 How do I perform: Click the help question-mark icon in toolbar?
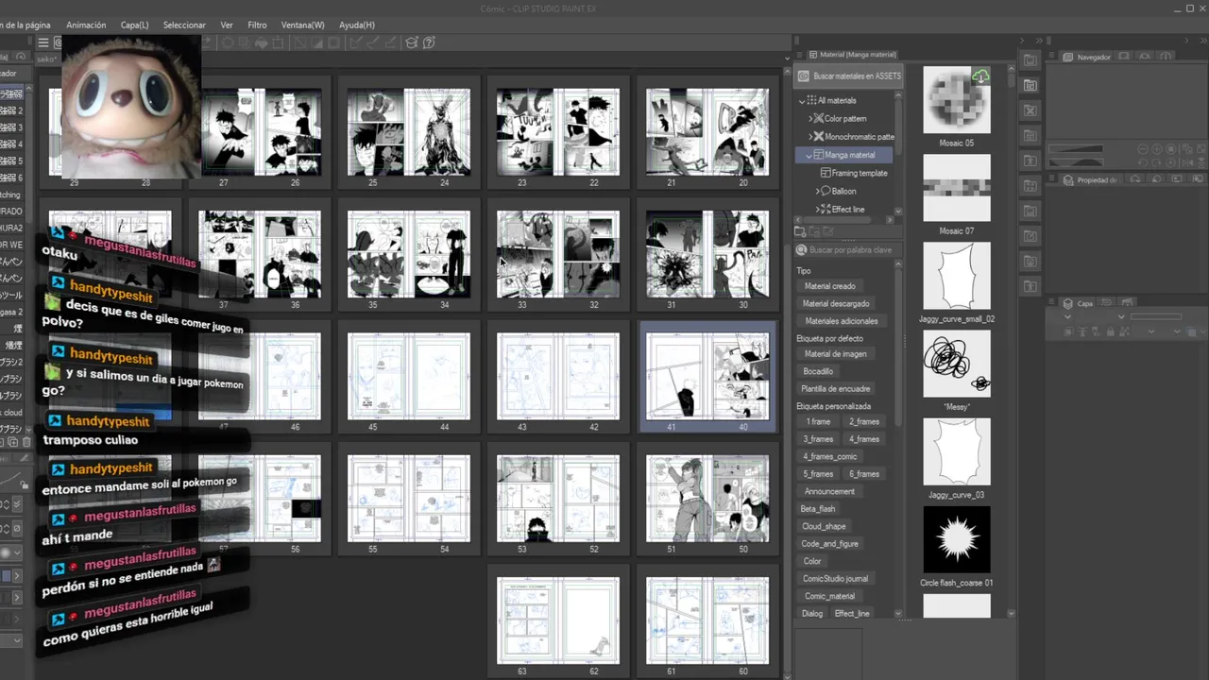429,42
